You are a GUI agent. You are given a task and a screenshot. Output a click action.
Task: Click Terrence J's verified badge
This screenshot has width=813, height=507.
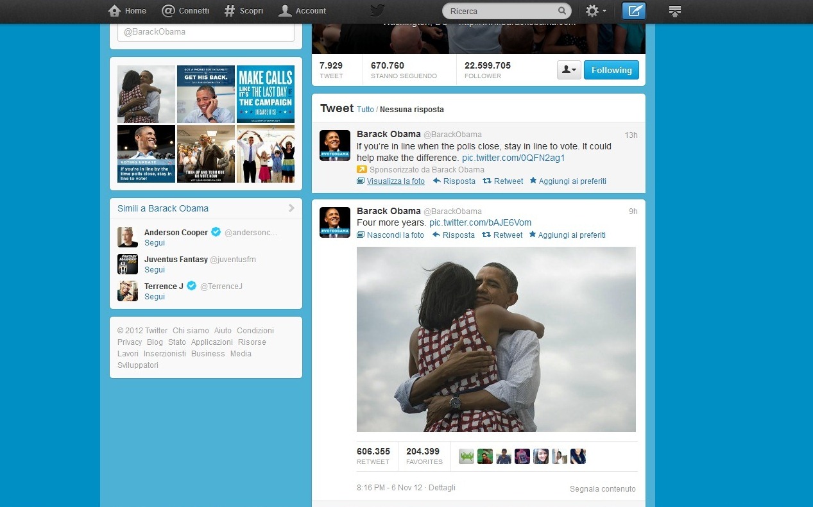tap(191, 286)
